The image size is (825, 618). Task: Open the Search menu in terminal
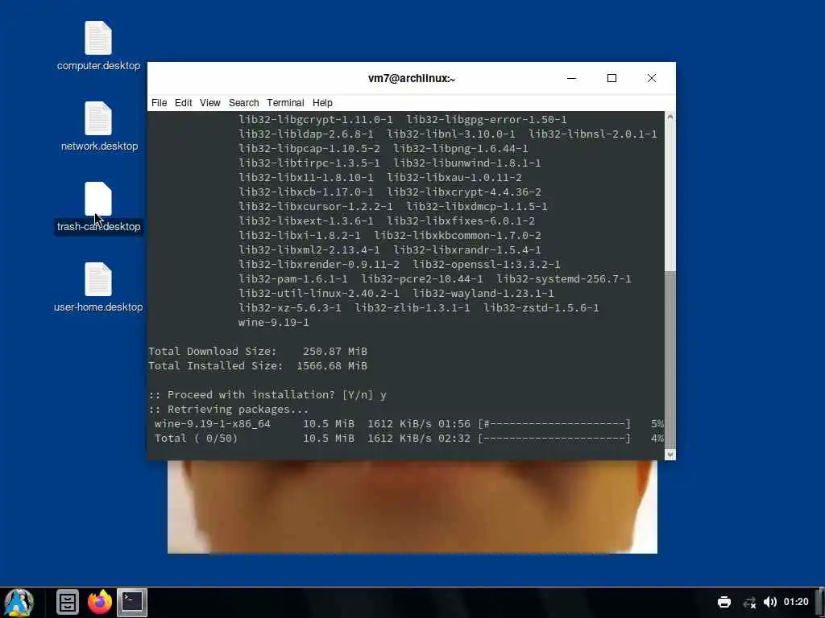pyautogui.click(x=243, y=103)
